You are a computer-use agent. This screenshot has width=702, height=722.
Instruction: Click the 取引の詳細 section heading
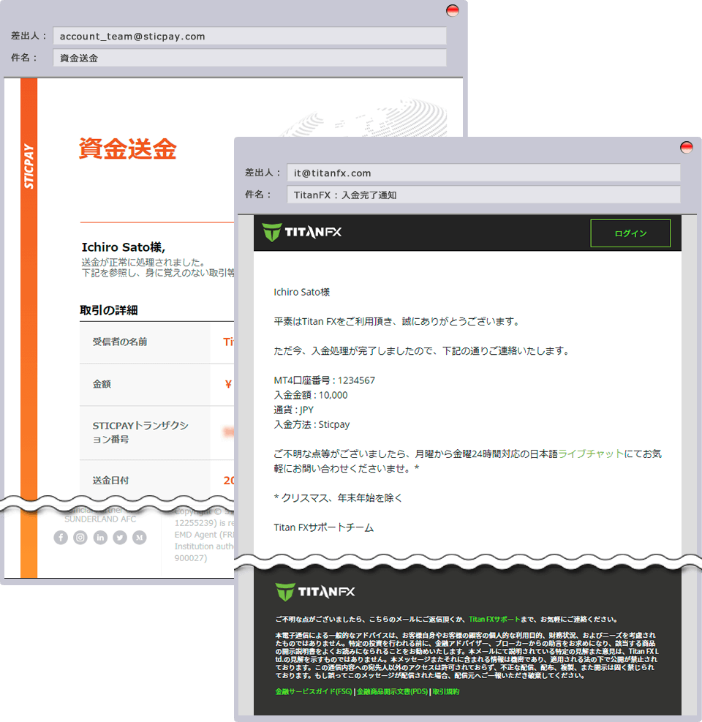[x=109, y=310]
